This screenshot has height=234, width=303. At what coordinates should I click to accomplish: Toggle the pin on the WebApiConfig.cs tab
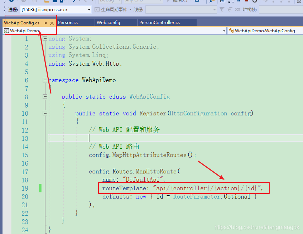pyautogui.click(x=45, y=23)
